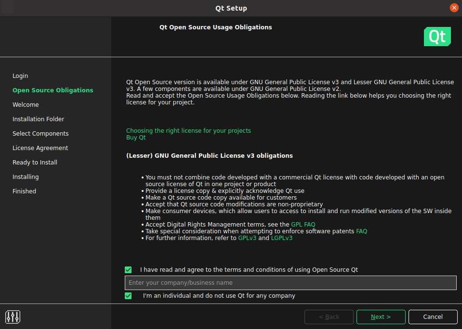Select the Login step in sidebar
Image resolution: width=462 pixels, height=329 pixels.
tap(20, 76)
